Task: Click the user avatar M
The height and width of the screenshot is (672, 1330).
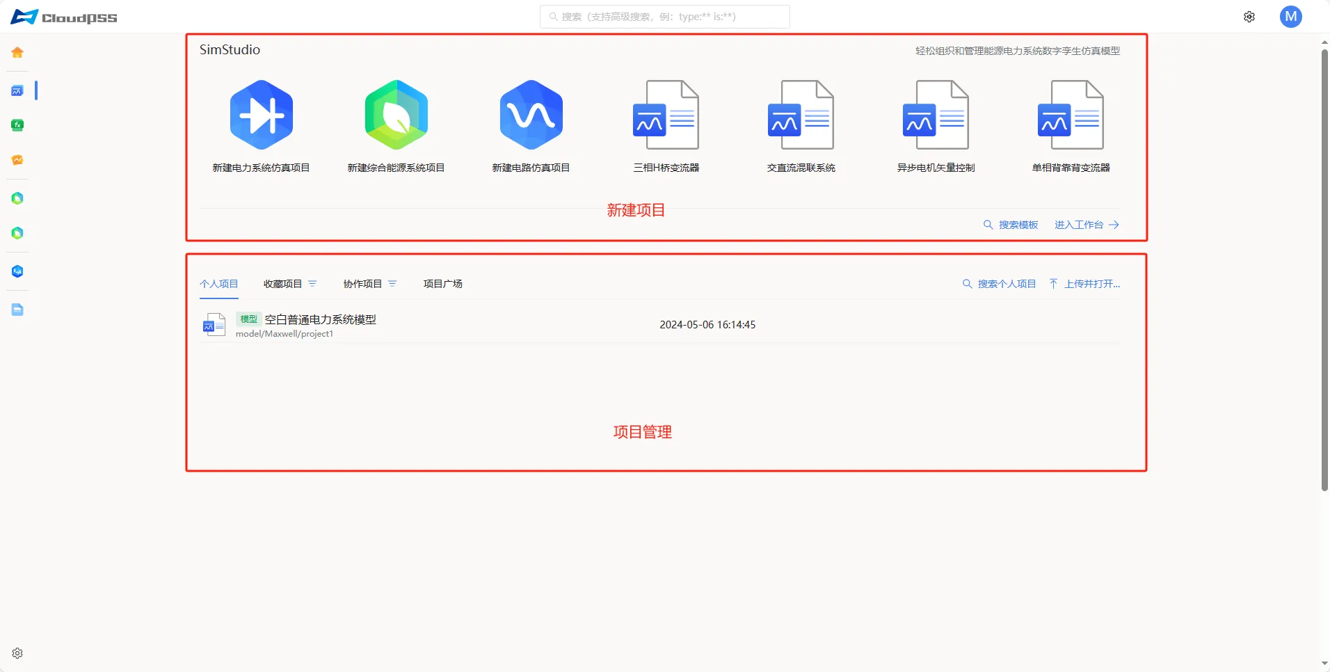Action: point(1290,17)
